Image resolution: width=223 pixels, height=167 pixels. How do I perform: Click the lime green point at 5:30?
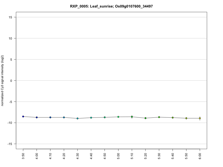coord(159,117)
